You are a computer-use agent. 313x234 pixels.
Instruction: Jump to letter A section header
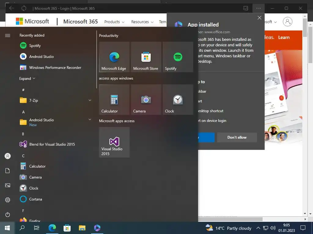[23, 112]
